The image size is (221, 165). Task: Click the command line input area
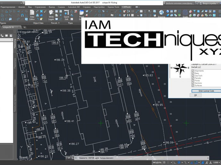click(142, 158)
